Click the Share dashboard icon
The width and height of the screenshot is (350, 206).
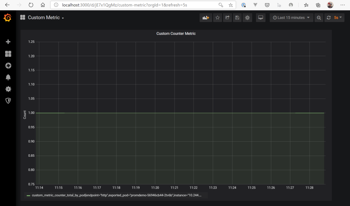click(x=227, y=18)
